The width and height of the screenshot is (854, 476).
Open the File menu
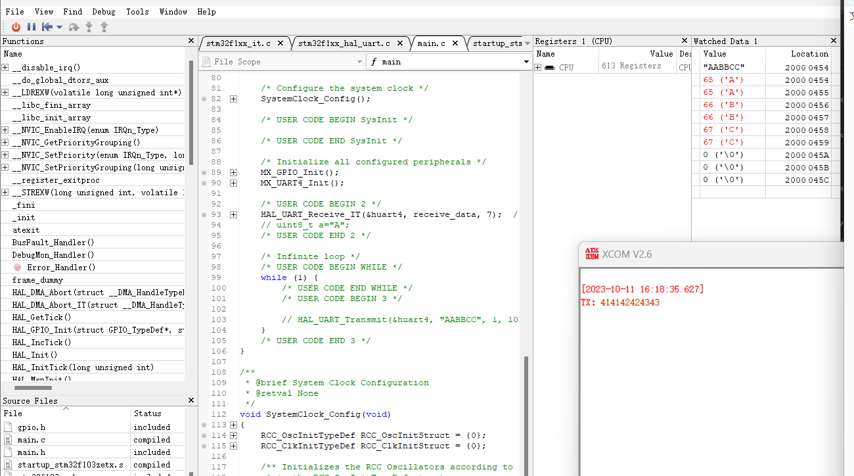(x=14, y=11)
